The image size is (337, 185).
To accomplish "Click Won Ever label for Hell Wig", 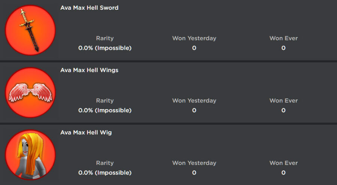I will pos(283,163).
